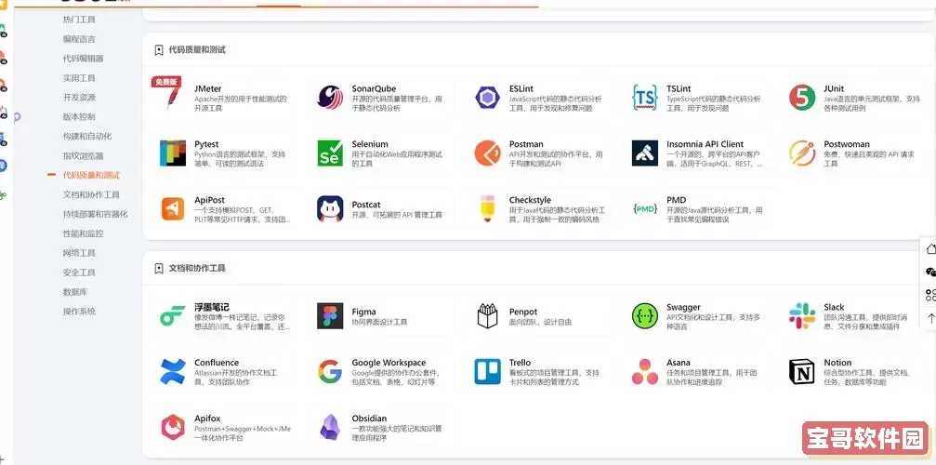
Task: Open the Pytest colorful icon
Action: tap(173, 153)
